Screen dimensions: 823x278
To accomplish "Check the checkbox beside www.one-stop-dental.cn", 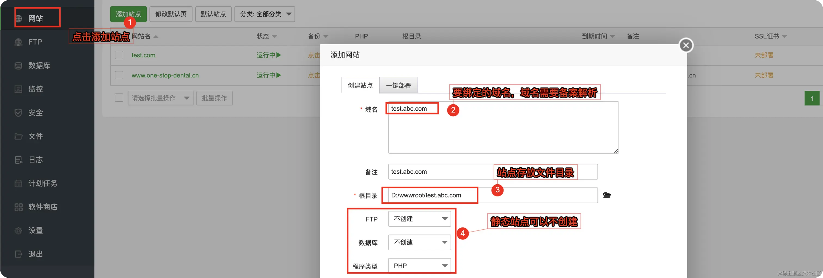I will [119, 75].
